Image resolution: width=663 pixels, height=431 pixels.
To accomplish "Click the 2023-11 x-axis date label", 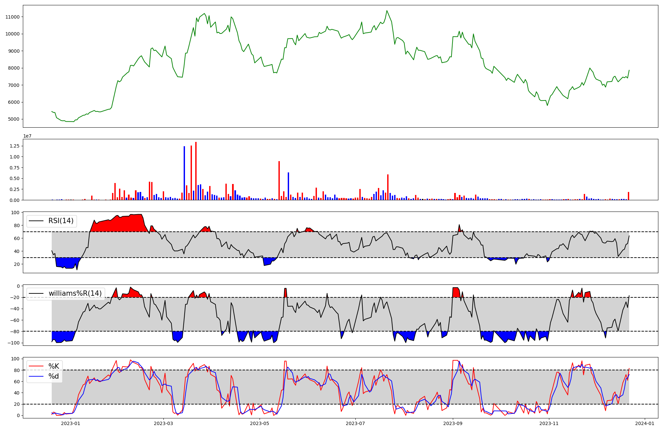I will [549, 423].
